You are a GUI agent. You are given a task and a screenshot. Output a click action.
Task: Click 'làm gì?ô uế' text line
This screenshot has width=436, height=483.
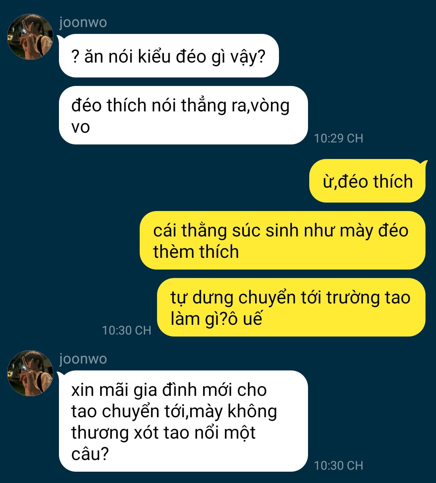click(216, 319)
